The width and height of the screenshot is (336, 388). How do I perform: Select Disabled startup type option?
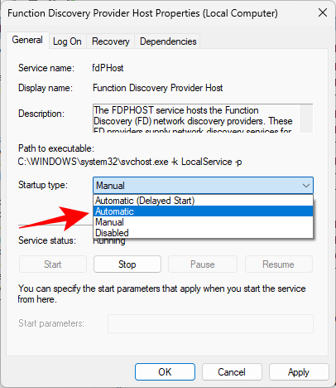coord(203,233)
